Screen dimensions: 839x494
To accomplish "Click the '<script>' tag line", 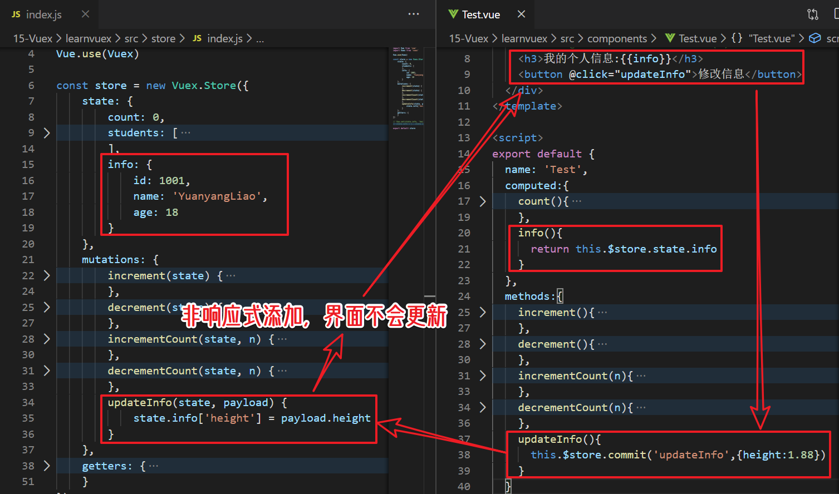I will tap(518, 138).
